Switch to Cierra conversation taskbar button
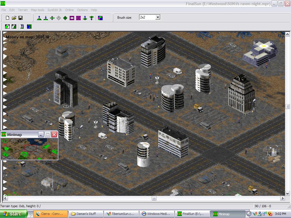 coord(51,214)
